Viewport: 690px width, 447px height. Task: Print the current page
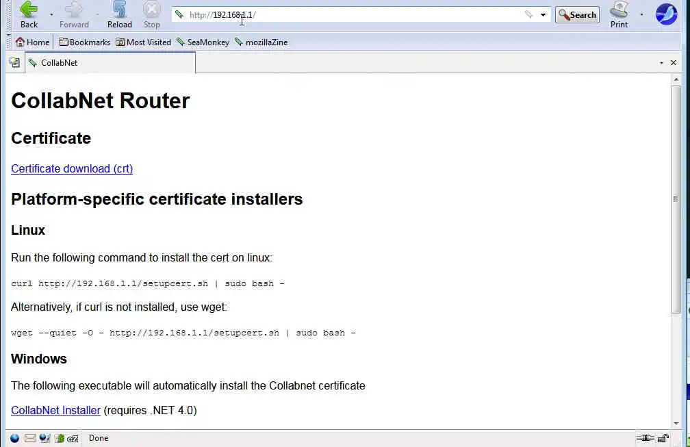tap(619, 14)
